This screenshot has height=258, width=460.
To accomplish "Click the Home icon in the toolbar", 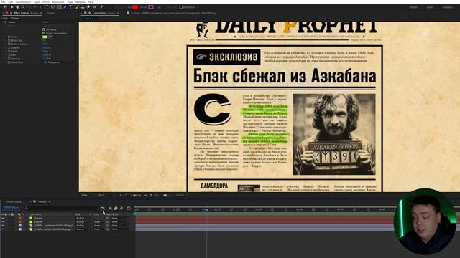I will click(x=5, y=7).
